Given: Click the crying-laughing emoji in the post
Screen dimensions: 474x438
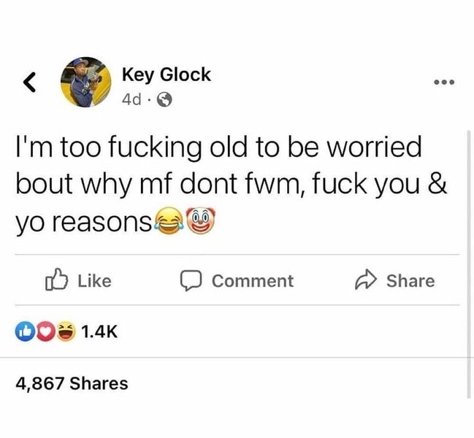Looking at the screenshot, I should [169, 220].
